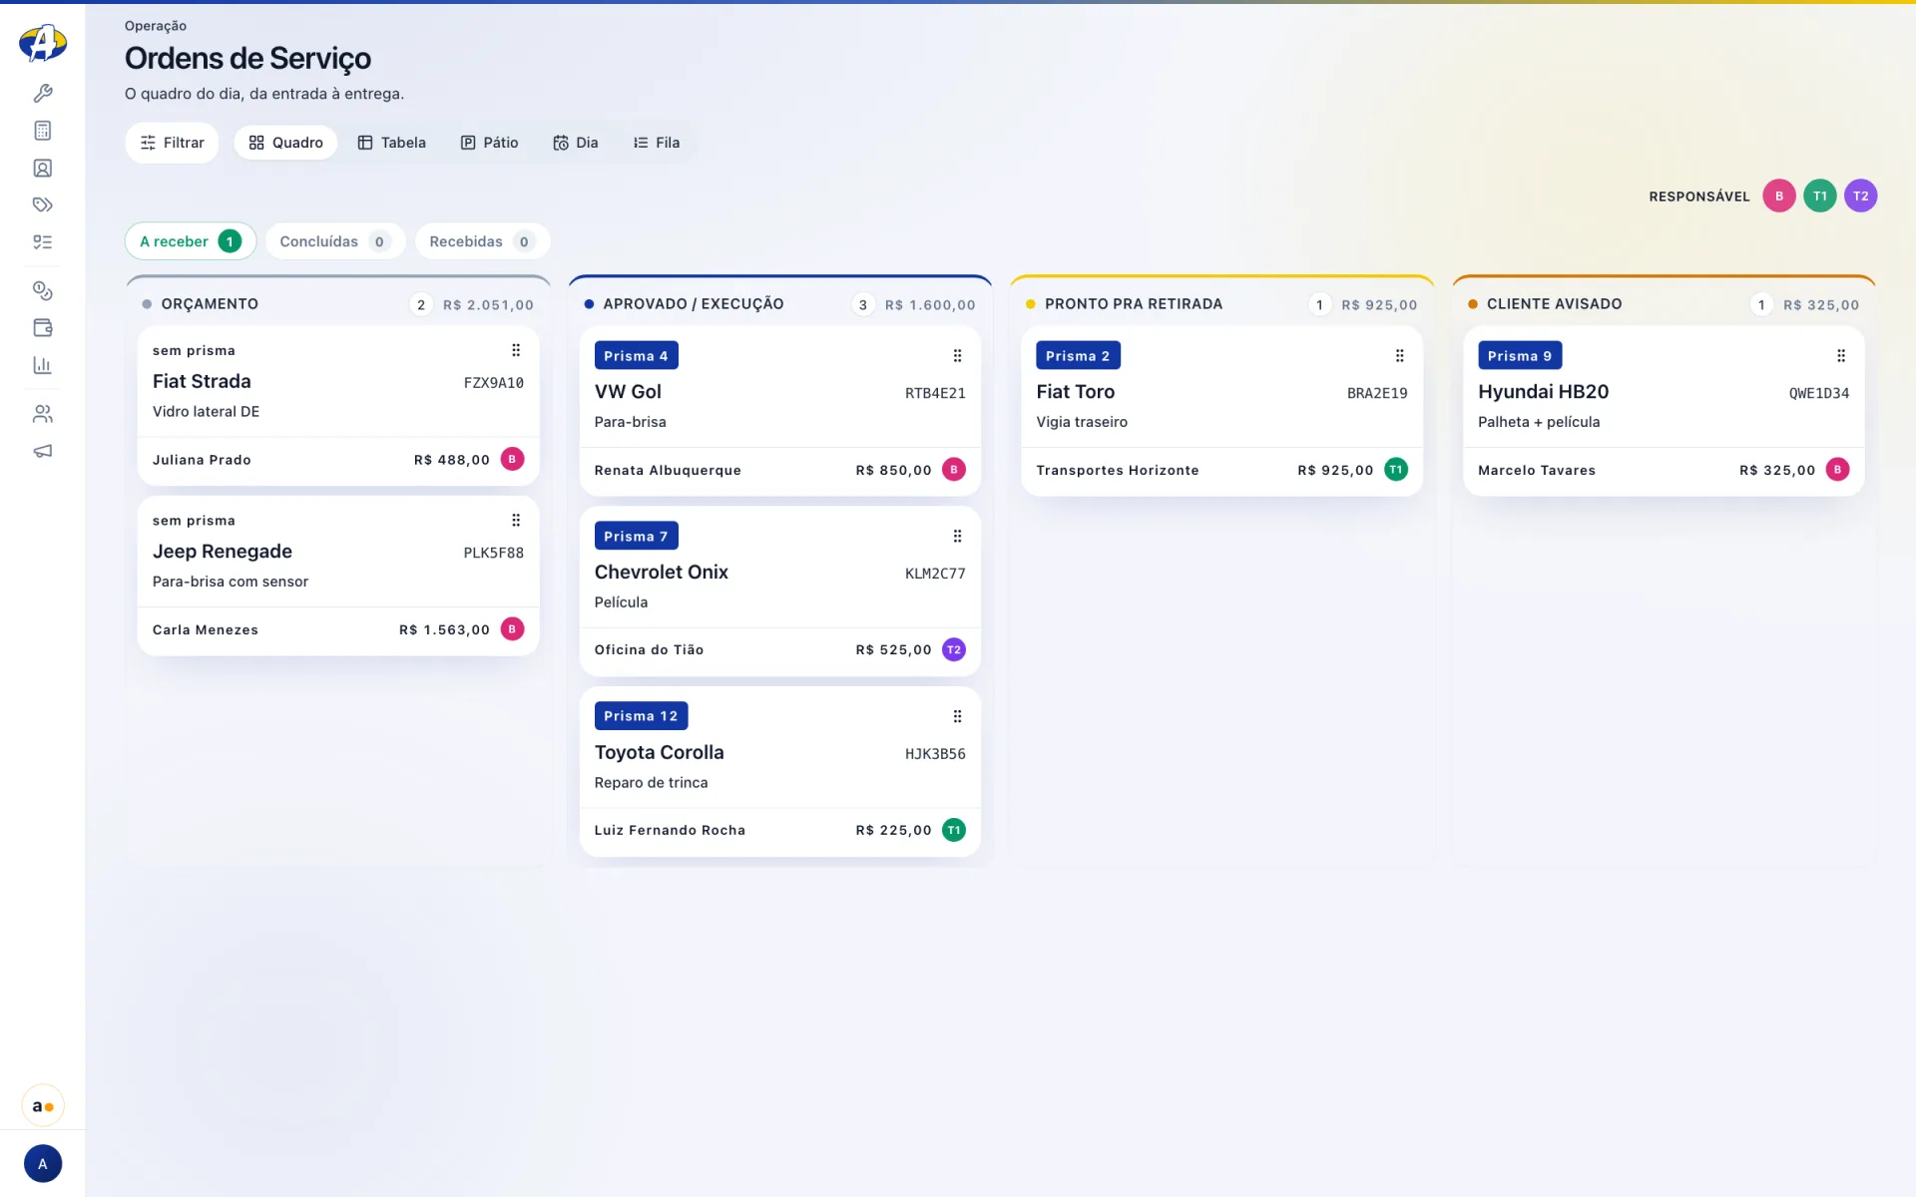The width and height of the screenshot is (1916, 1197).
Task: Open the wrench tool icon in the sidebar
Action: 43,93
